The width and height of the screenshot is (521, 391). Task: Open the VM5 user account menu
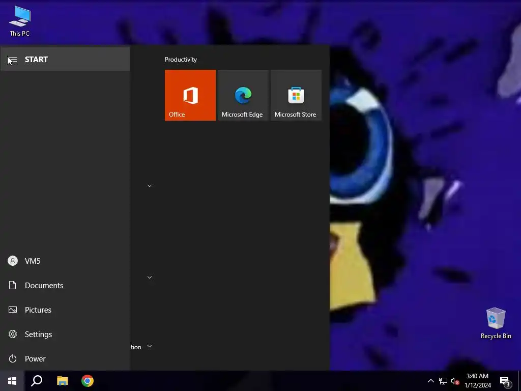point(65,261)
